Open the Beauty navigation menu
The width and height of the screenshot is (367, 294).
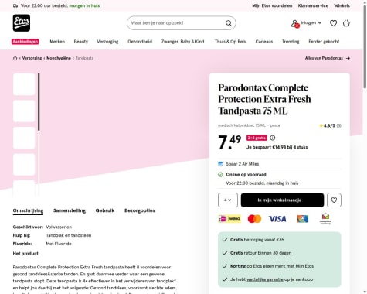81,42
